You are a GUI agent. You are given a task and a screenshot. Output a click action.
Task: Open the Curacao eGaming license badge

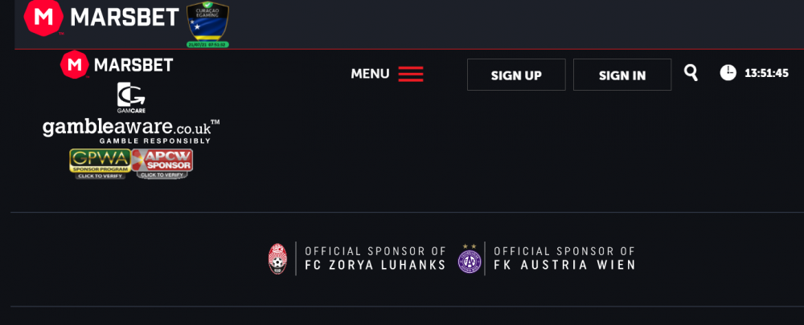tap(207, 25)
